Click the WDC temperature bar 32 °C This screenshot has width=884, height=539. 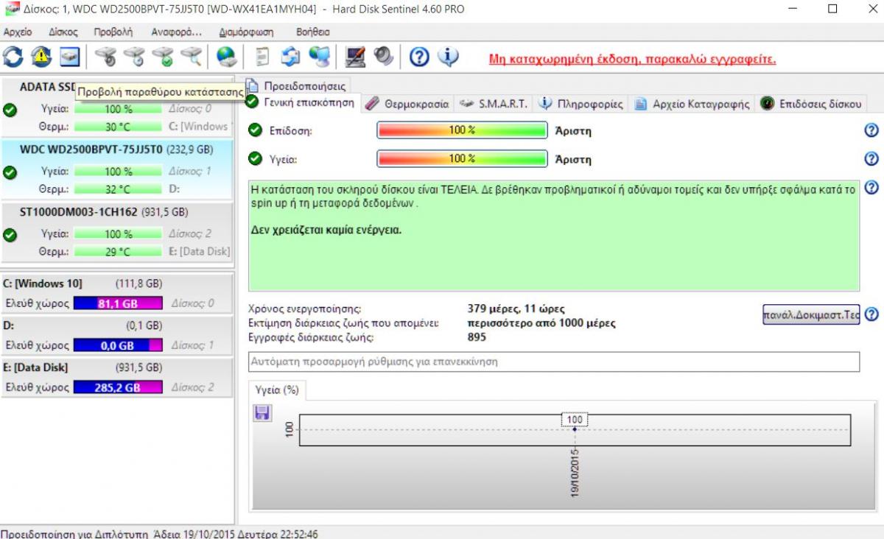(118, 189)
